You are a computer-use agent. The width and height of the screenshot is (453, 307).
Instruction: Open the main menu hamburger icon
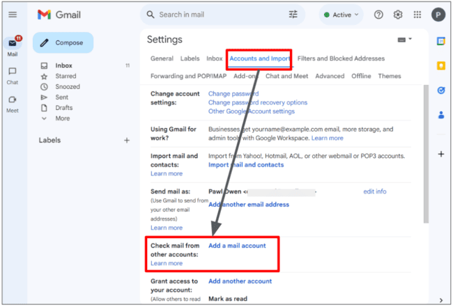[x=13, y=15]
